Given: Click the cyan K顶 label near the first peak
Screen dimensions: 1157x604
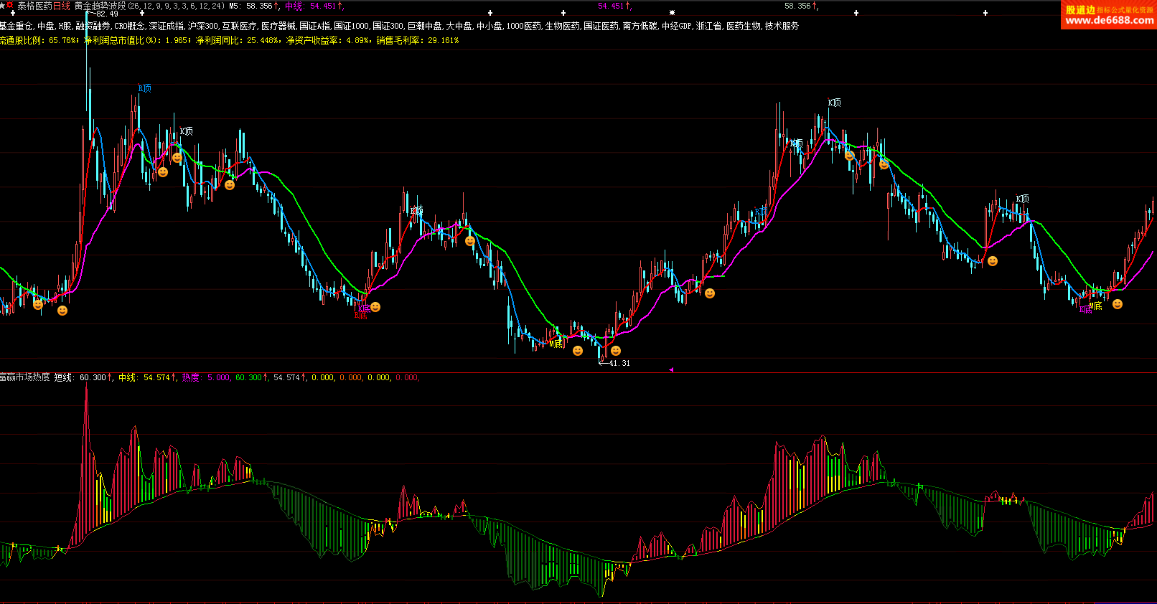Looking at the screenshot, I should [144, 88].
